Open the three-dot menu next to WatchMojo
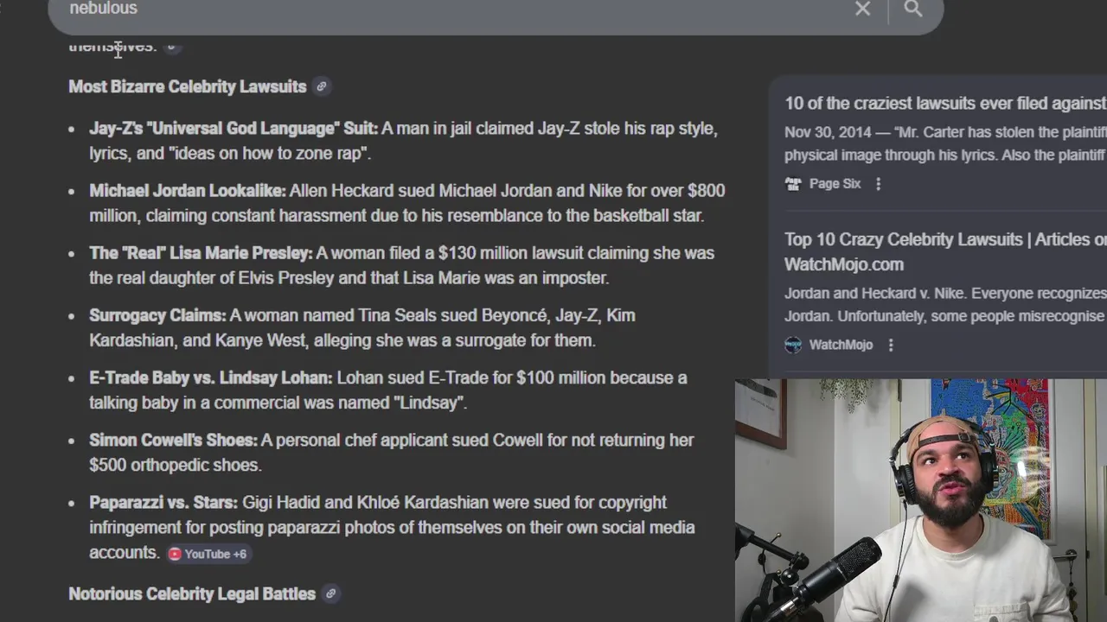1107x622 pixels. [x=891, y=345]
